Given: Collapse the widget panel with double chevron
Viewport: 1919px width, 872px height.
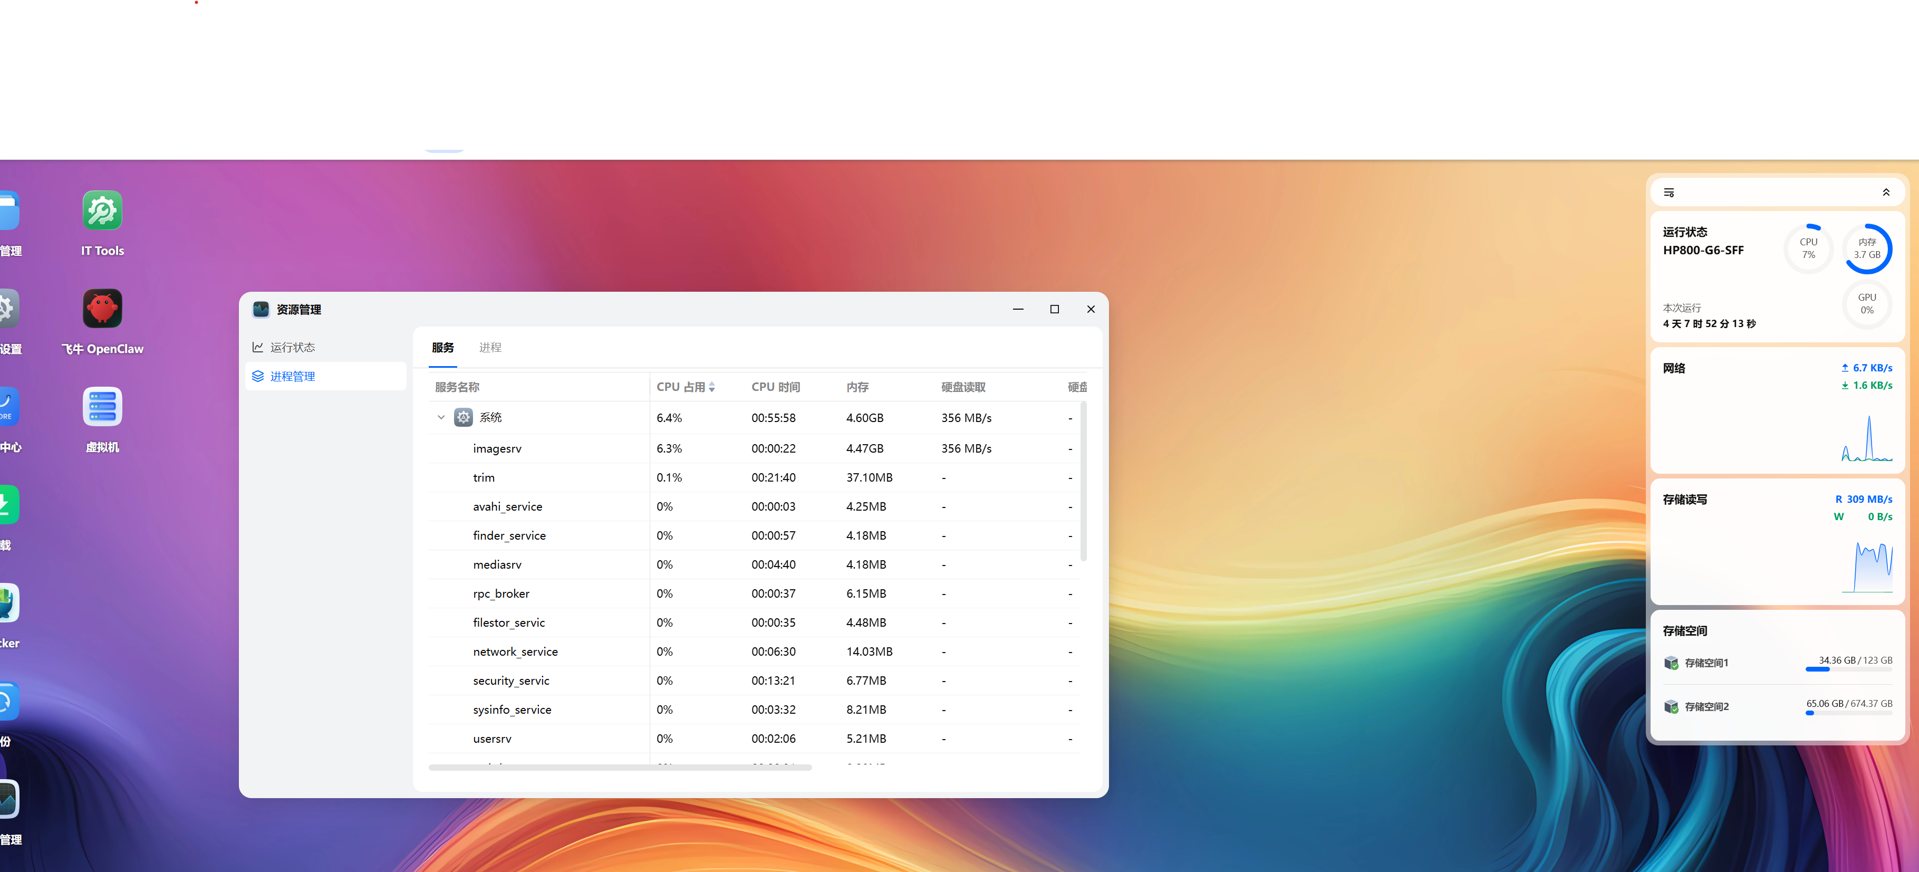Looking at the screenshot, I should tap(1885, 193).
